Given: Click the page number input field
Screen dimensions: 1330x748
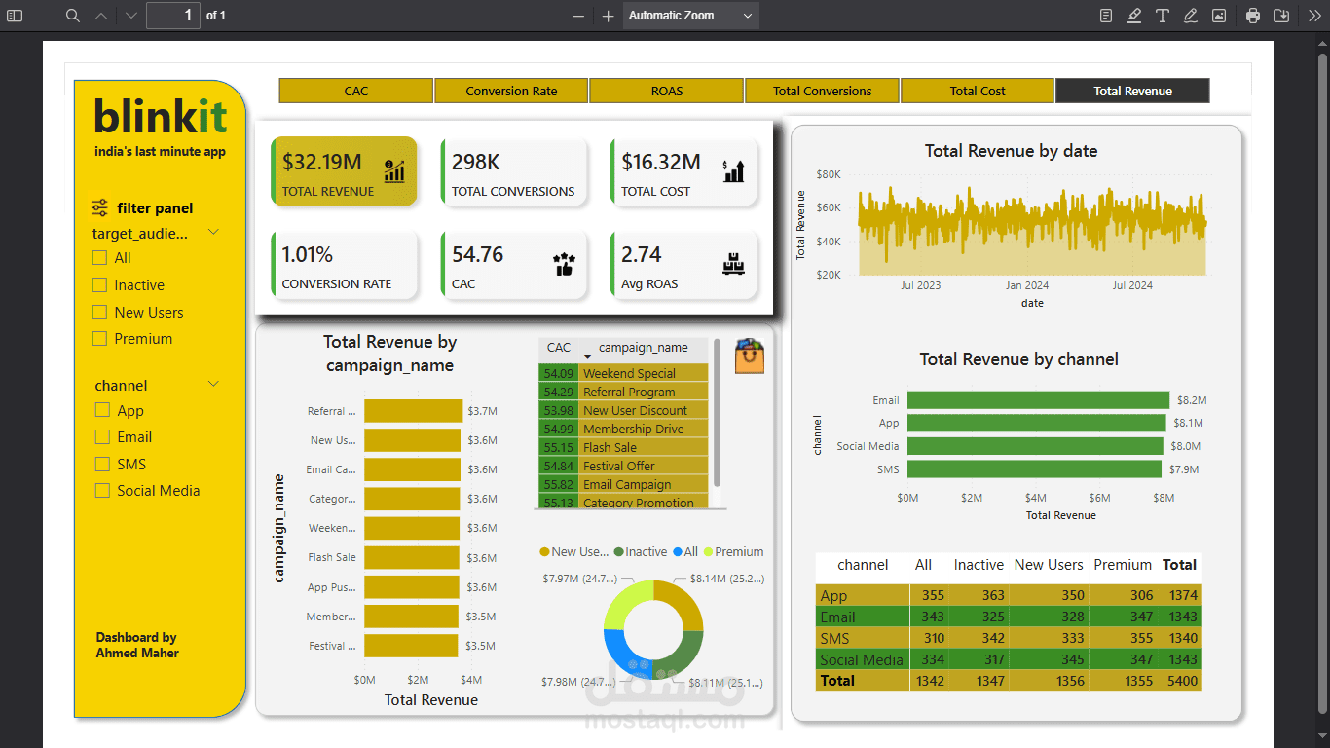Looking at the screenshot, I should 173,16.
